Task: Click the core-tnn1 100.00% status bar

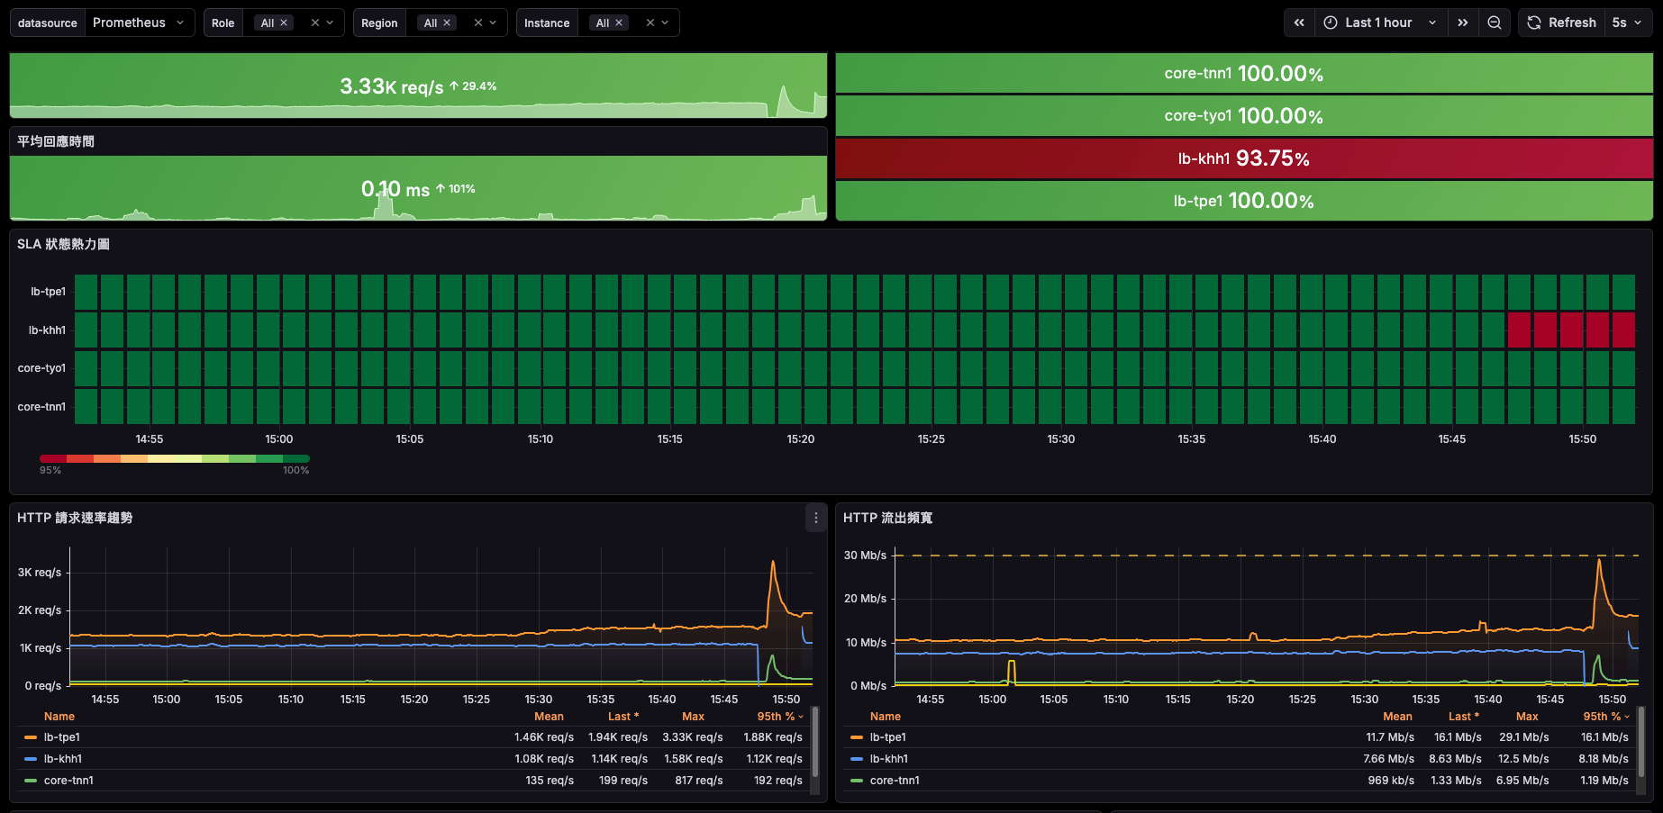Action: (x=1244, y=74)
